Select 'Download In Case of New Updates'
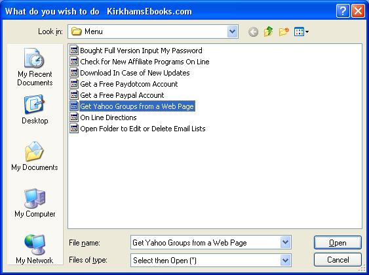This screenshot has width=369, height=275. tap(135, 73)
